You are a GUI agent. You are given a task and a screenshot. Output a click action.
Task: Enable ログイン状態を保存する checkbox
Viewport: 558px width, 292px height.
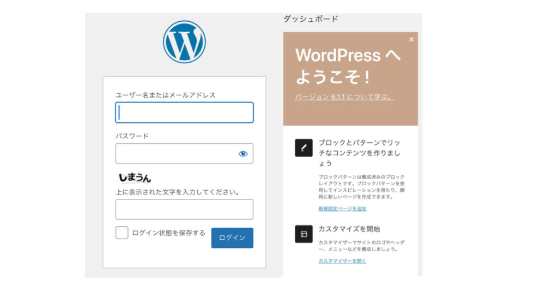pos(122,233)
